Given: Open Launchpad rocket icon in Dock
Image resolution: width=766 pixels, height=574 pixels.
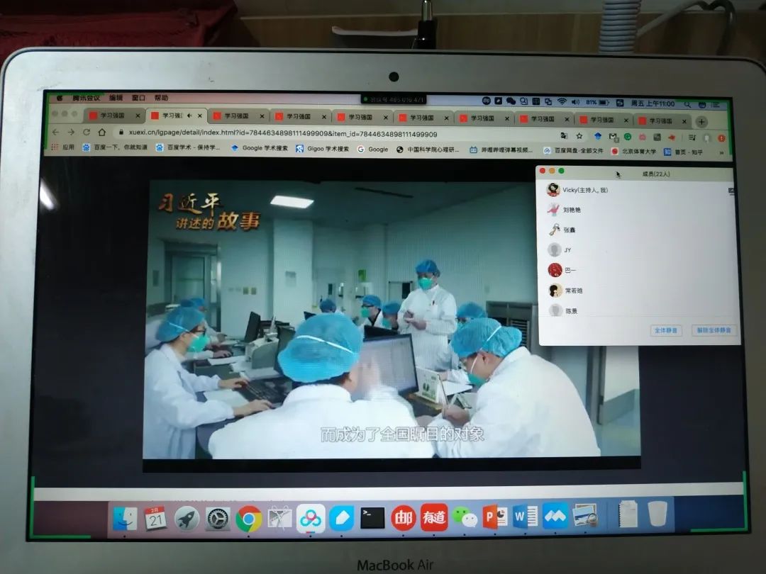Looking at the screenshot, I should 187,518.
